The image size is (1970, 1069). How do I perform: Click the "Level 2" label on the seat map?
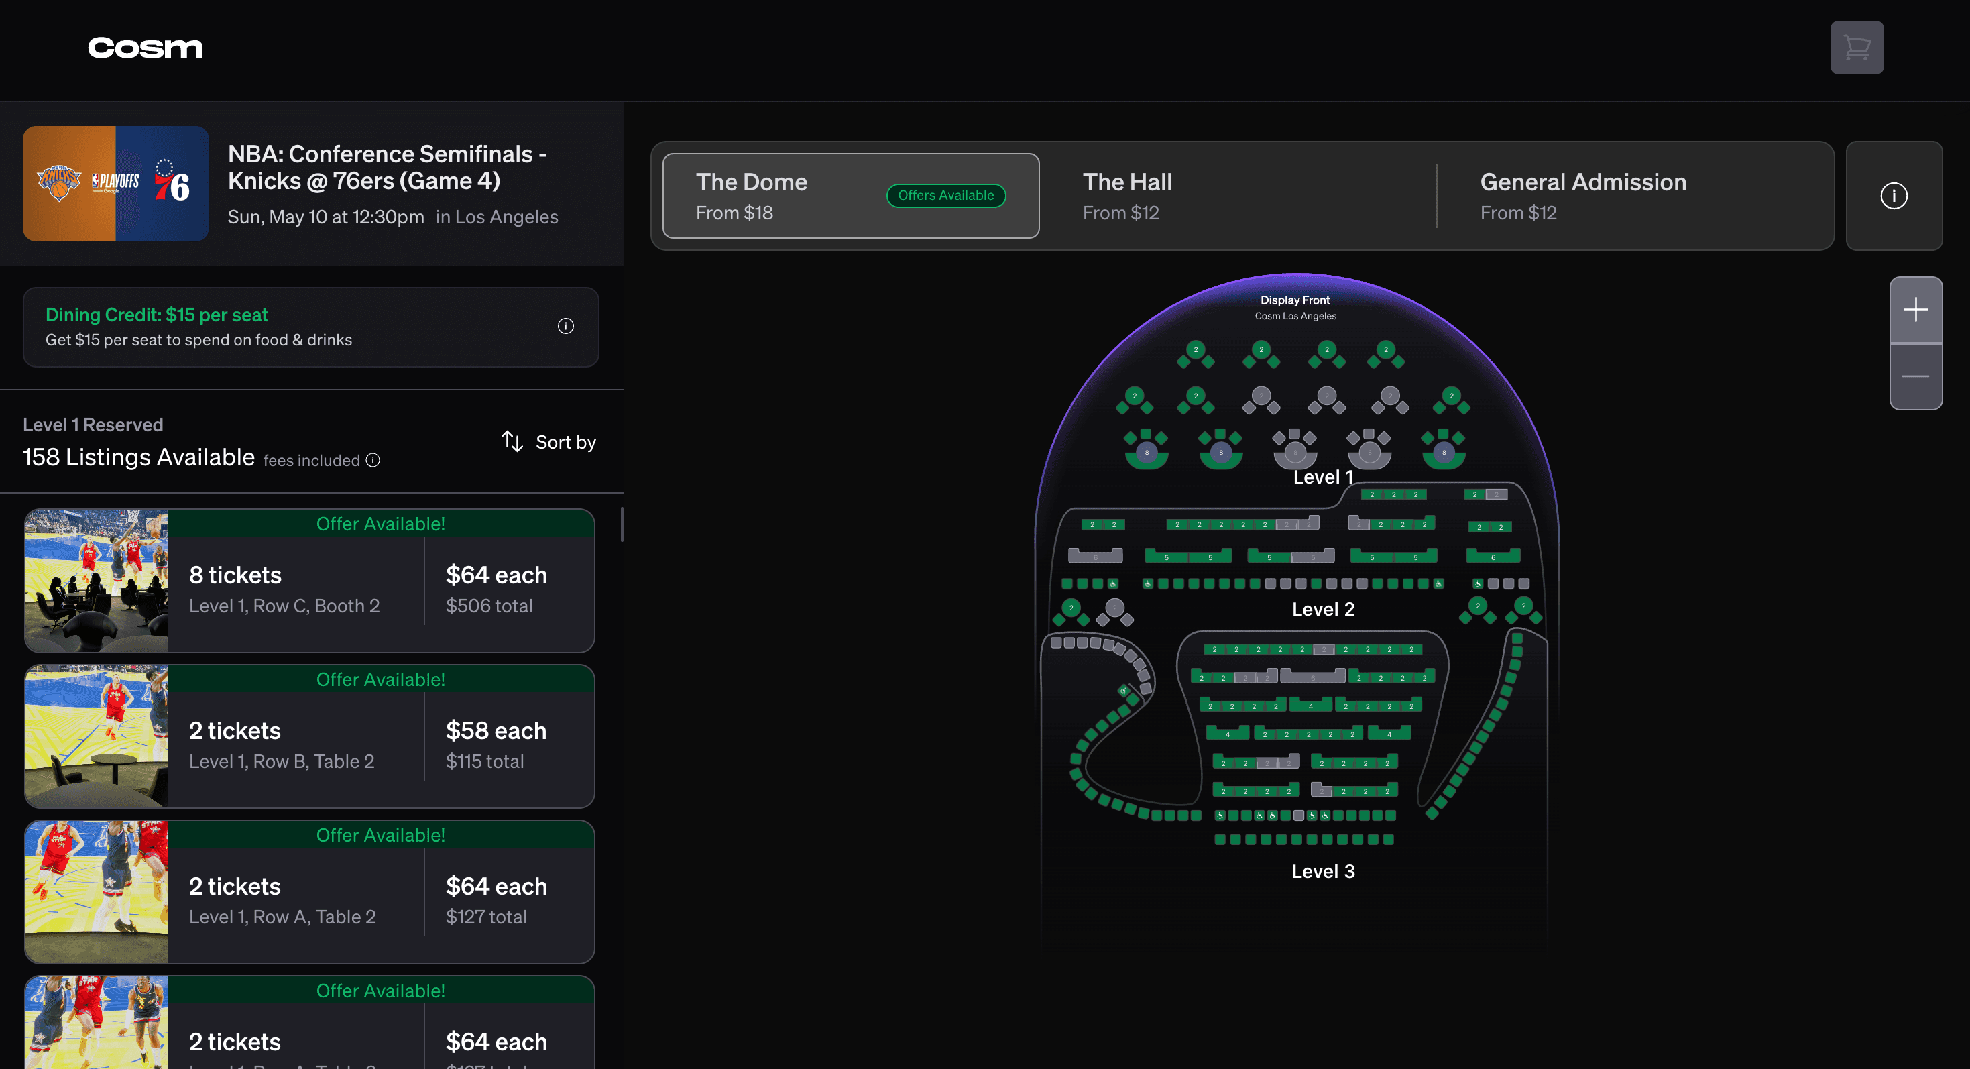(1323, 610)
